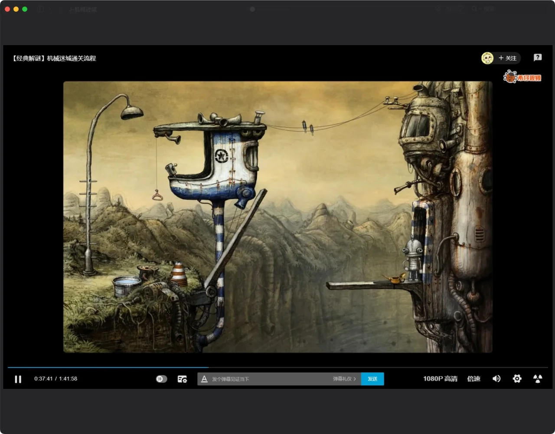Click the video title 机械迷城通关流程

tap(54, 58)
